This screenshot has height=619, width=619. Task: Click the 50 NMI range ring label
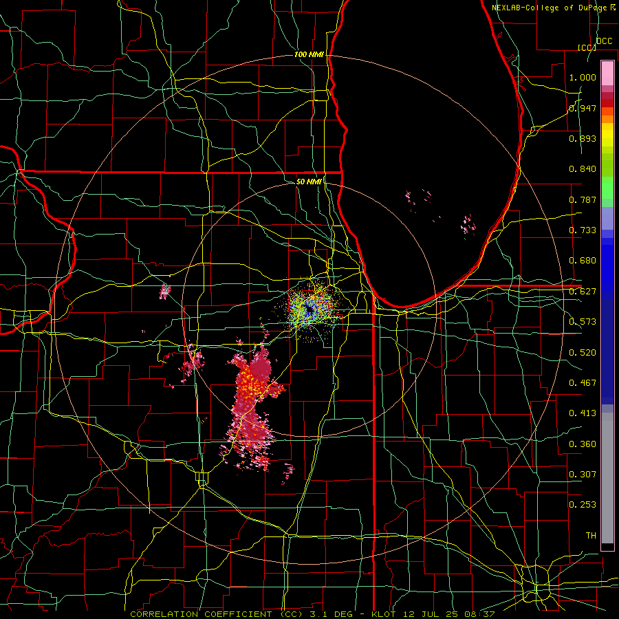point(309,182)
